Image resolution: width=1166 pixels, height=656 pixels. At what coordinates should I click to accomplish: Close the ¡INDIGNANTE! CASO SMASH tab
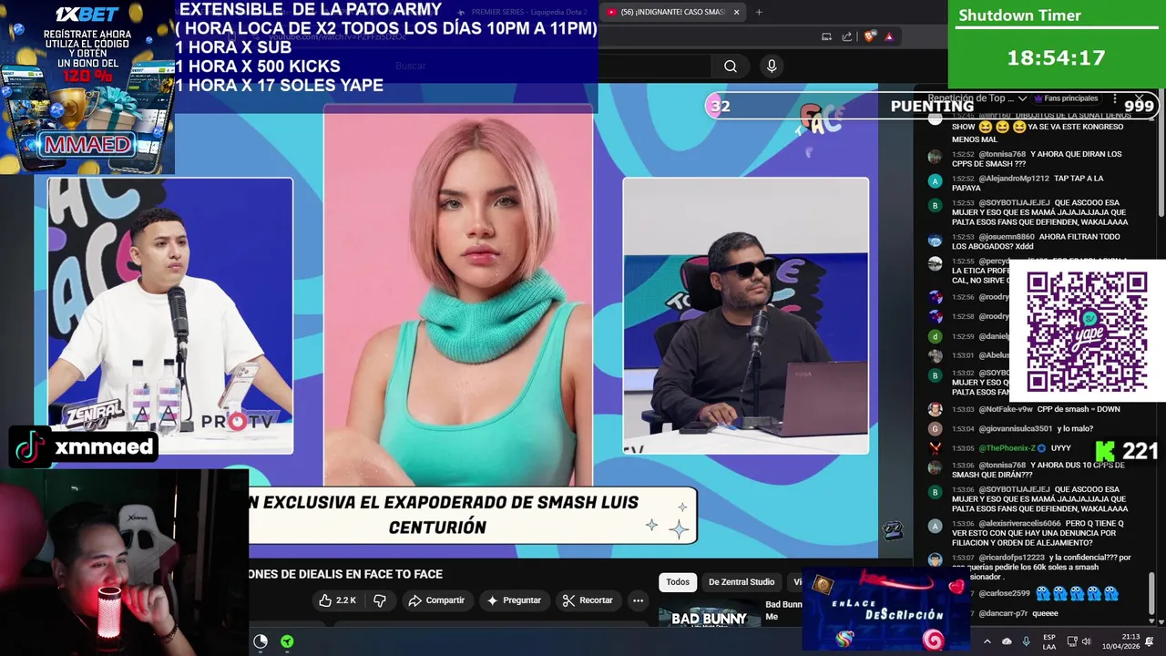(x=736, y=12)
